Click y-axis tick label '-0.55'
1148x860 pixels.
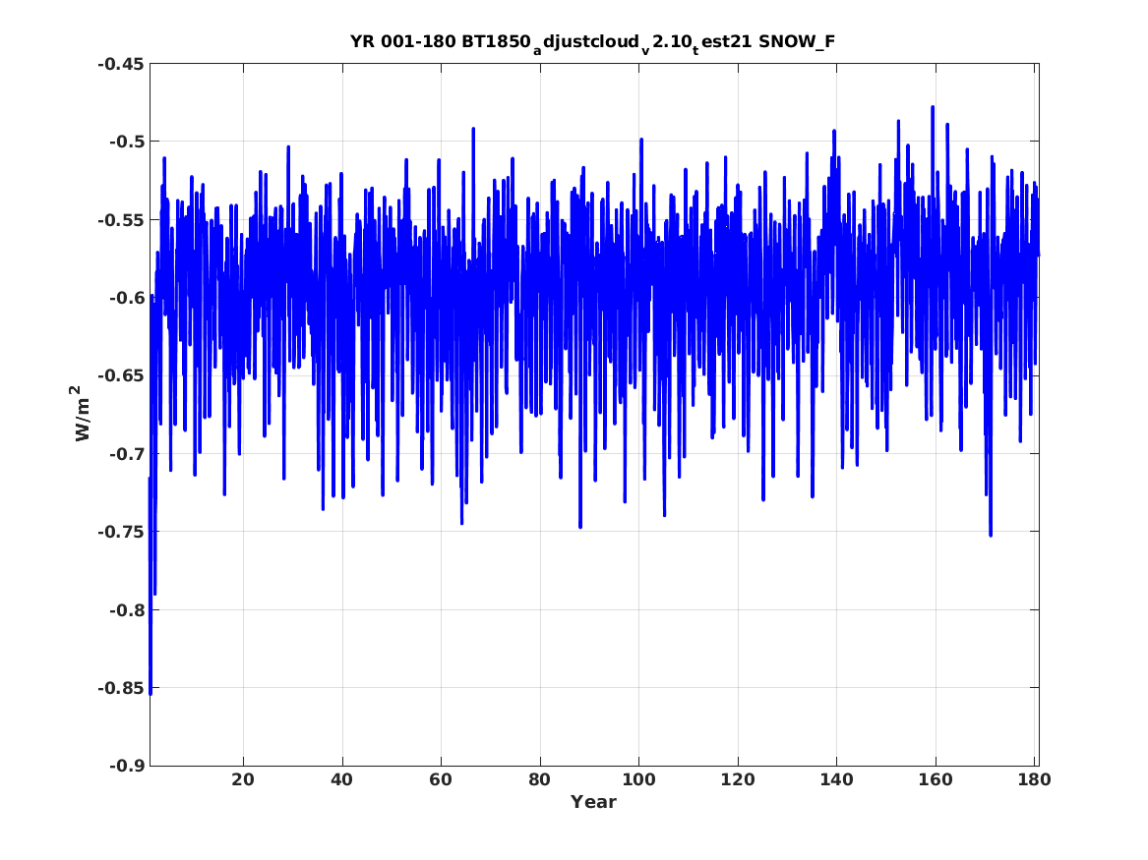[121, 220]
